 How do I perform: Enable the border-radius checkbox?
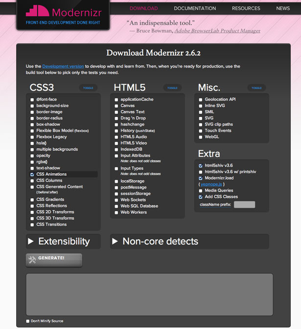32,118
